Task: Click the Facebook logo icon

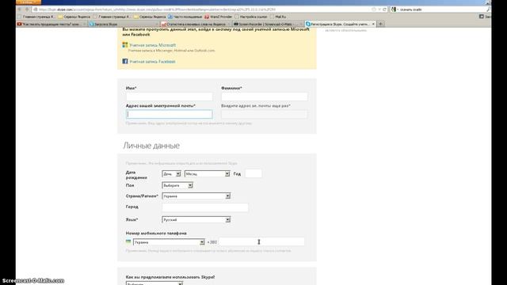Action: tap(125, 61)
